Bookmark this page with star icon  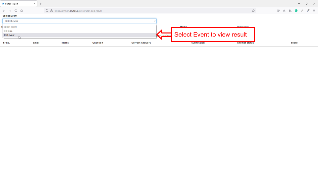click(x=253, y=11)
